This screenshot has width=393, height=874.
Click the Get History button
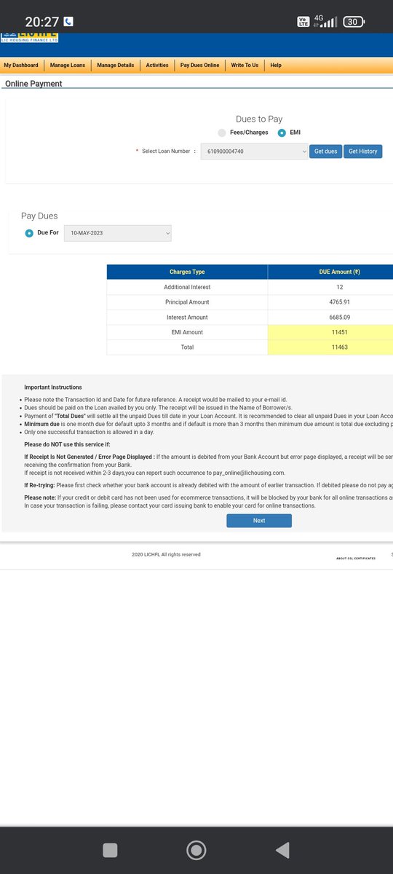click(x=363, y=151)
